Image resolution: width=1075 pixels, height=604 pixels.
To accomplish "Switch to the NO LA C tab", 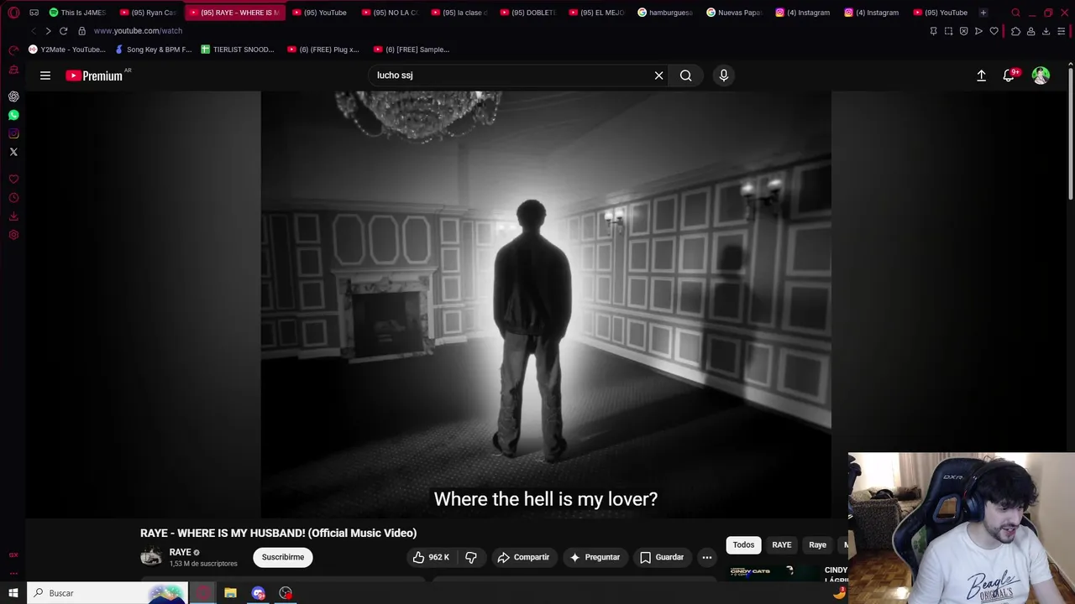I will point(390,13).
